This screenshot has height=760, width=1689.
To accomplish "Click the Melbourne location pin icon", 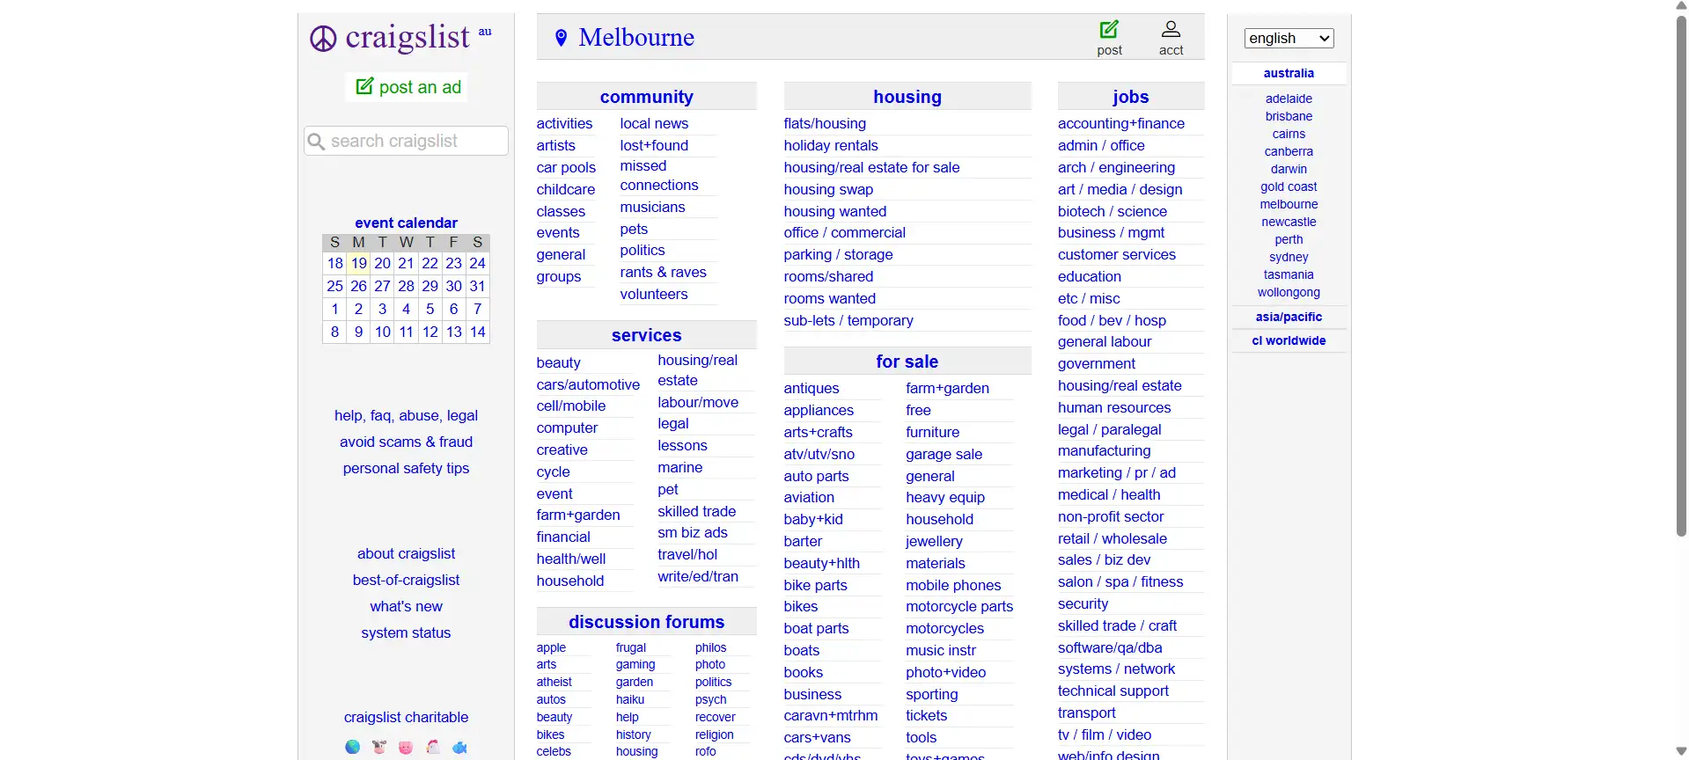I will click(x=561, y=38).
